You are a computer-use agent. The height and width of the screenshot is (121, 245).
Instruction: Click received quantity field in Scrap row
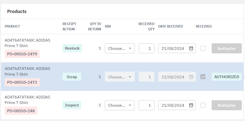tap(146, 77)
